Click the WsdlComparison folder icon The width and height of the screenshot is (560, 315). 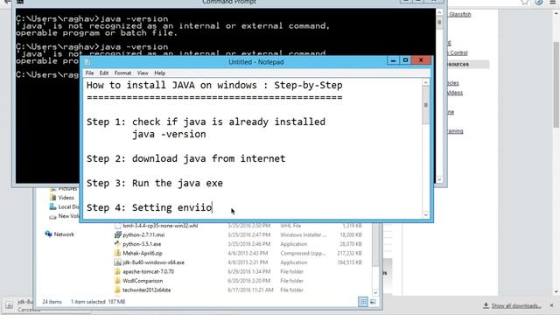[x=117, y=281]
